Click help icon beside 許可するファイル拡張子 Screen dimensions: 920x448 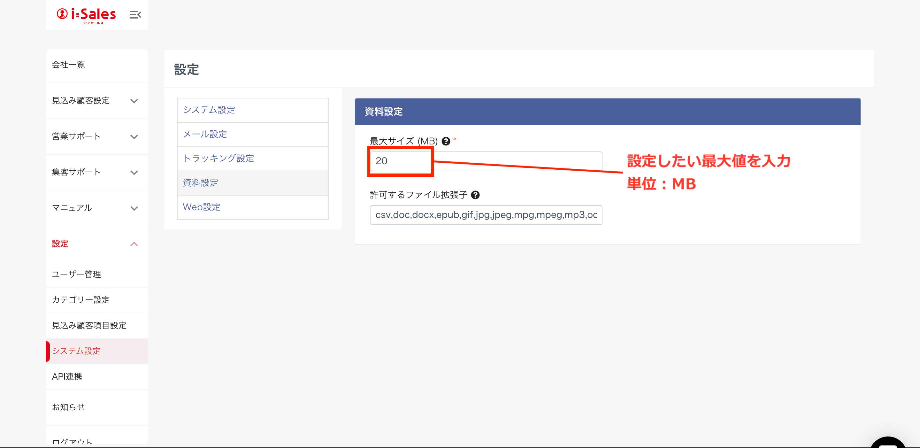click(x=475, y=195)
